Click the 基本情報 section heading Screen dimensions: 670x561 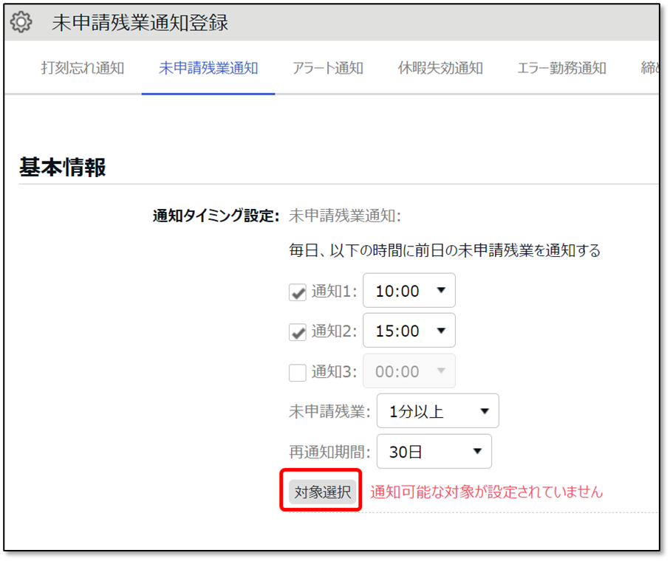[63, 168]
